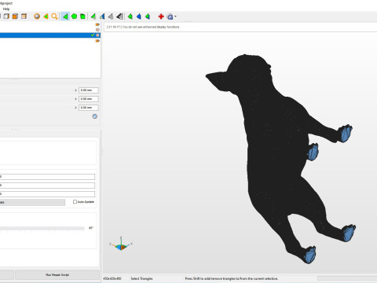Click the first wide statistics field

(x=47, y=177)
